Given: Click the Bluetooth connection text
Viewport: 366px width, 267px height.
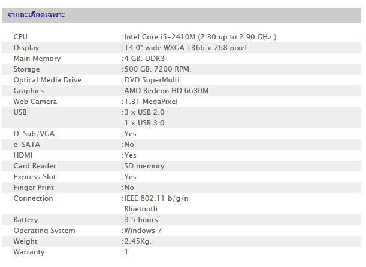Looking at the screenshot, I should click(x=141, y=209).
